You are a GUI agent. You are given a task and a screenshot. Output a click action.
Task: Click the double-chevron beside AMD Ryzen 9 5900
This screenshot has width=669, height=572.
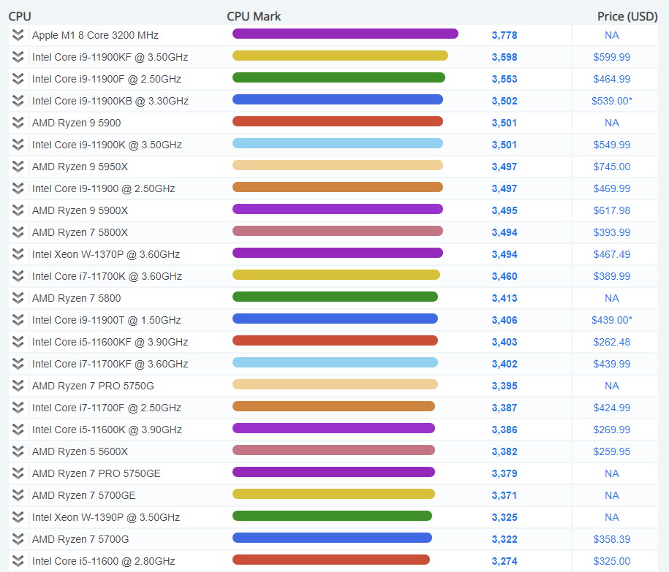(18, 123)
